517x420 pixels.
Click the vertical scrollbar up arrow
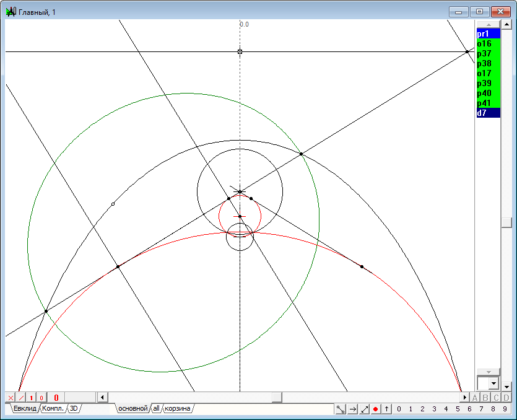tap(506, 24)
